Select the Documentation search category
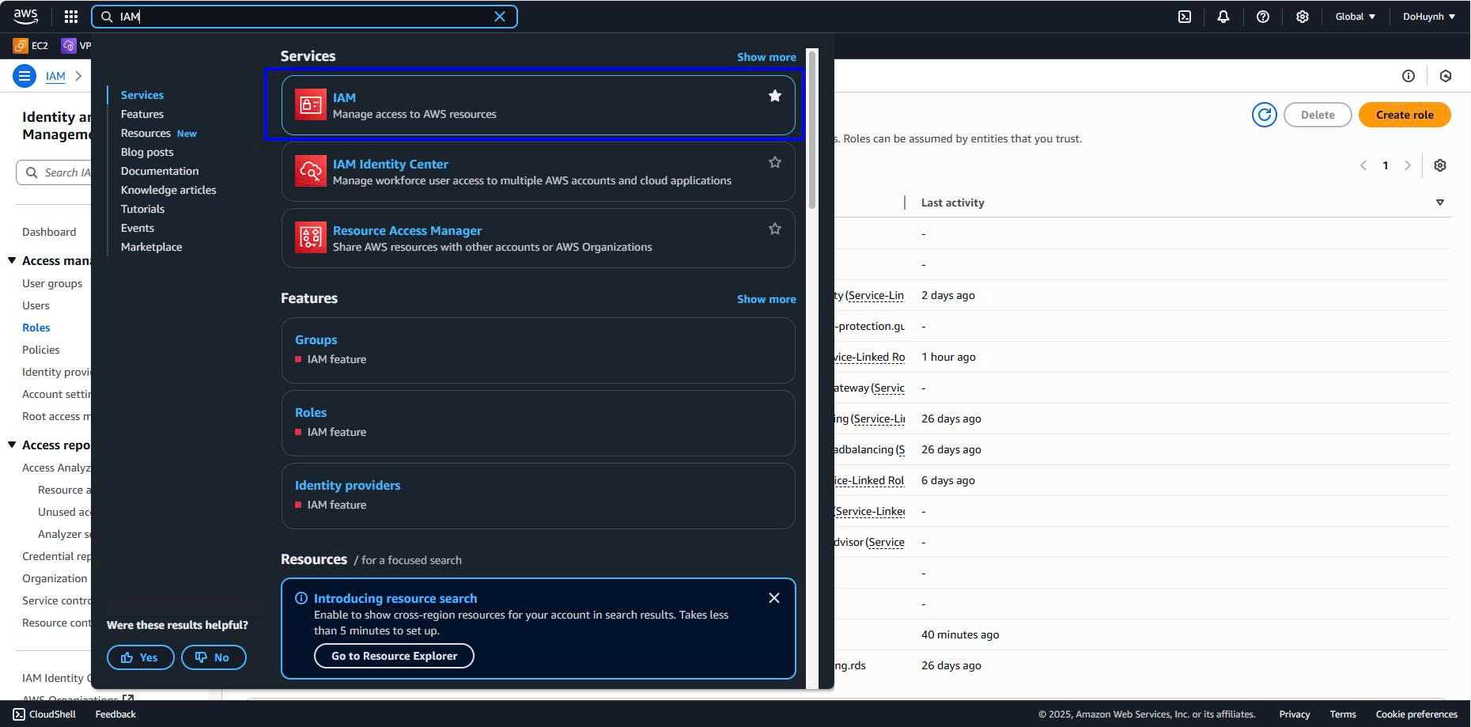1471x727 pixels. click(x=160, y=171)
